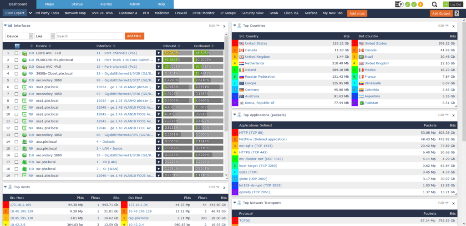Collapse the Top Countries gadget triangle

[234, 25]
